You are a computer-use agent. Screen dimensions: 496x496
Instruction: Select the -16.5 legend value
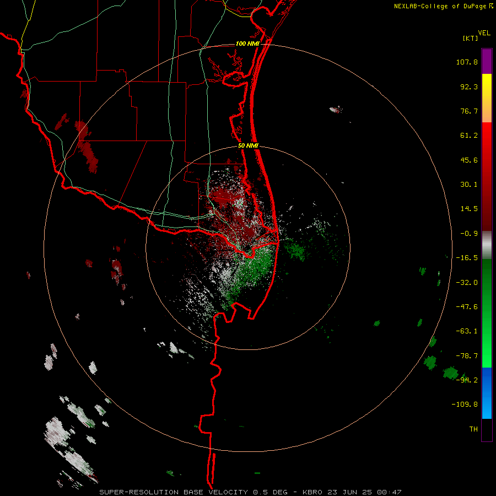tap(467, 258)
